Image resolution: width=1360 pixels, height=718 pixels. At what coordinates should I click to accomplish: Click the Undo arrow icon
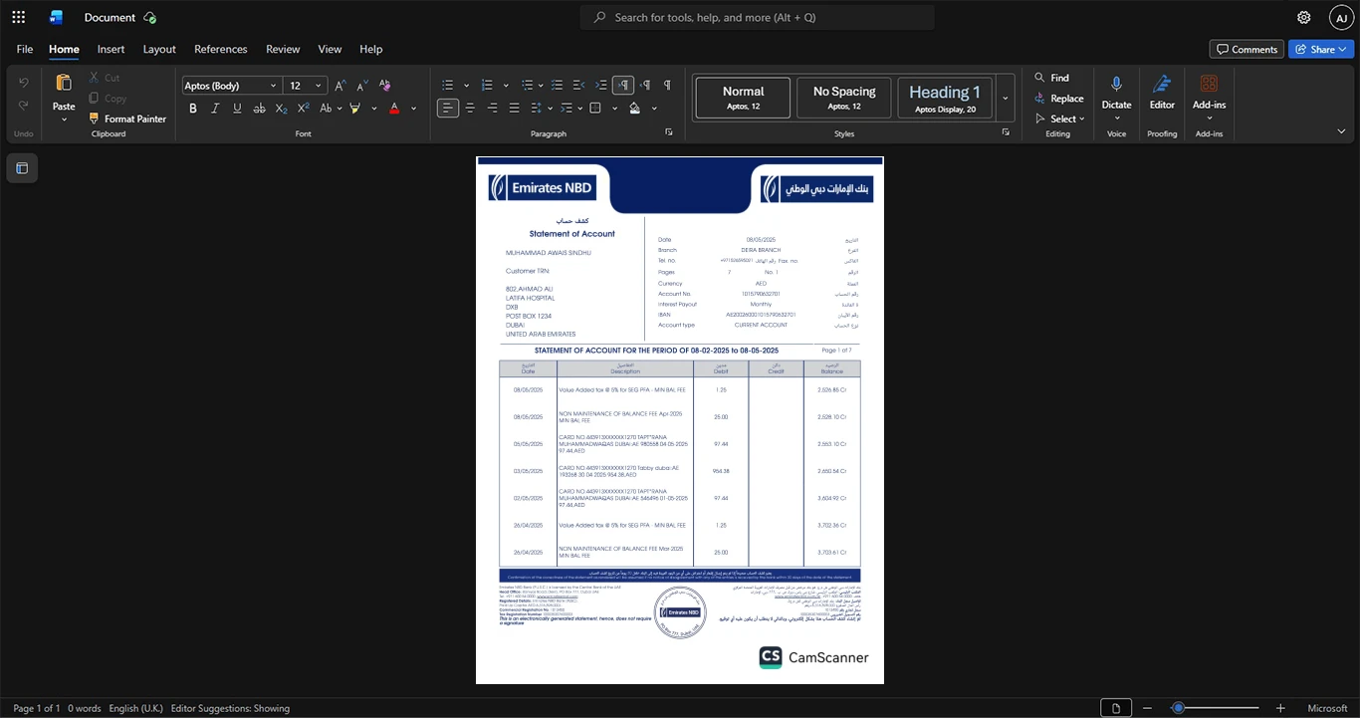(24, 83)
